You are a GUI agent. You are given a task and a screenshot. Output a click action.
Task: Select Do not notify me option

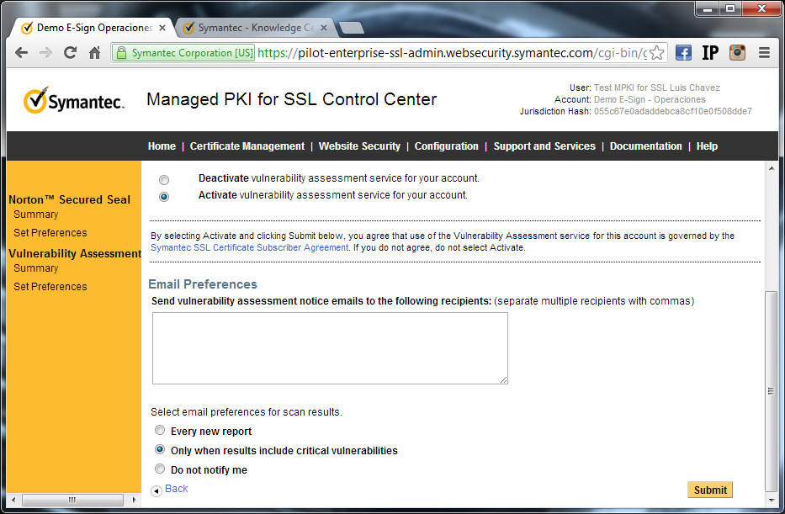coord(160,469)
